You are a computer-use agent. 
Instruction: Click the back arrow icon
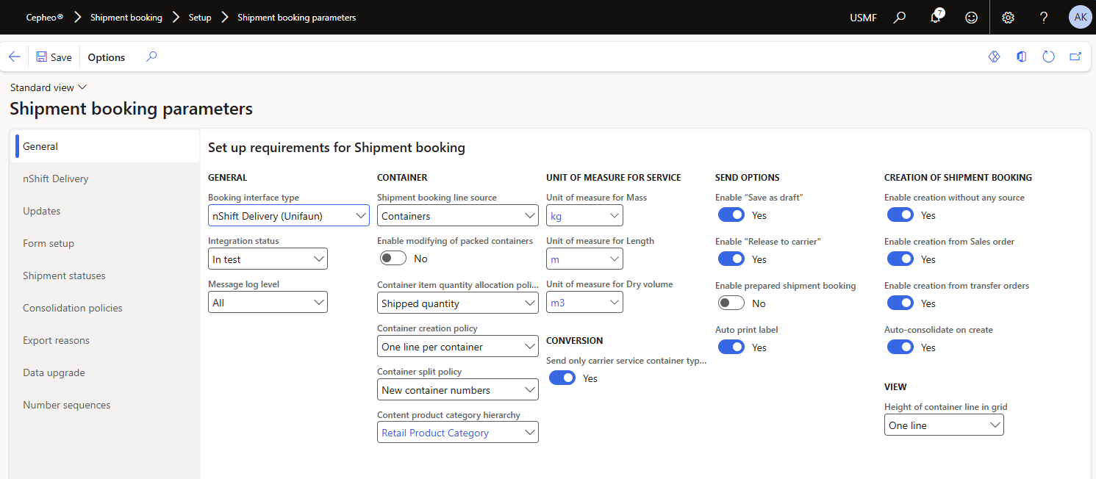tap(15, 57)
